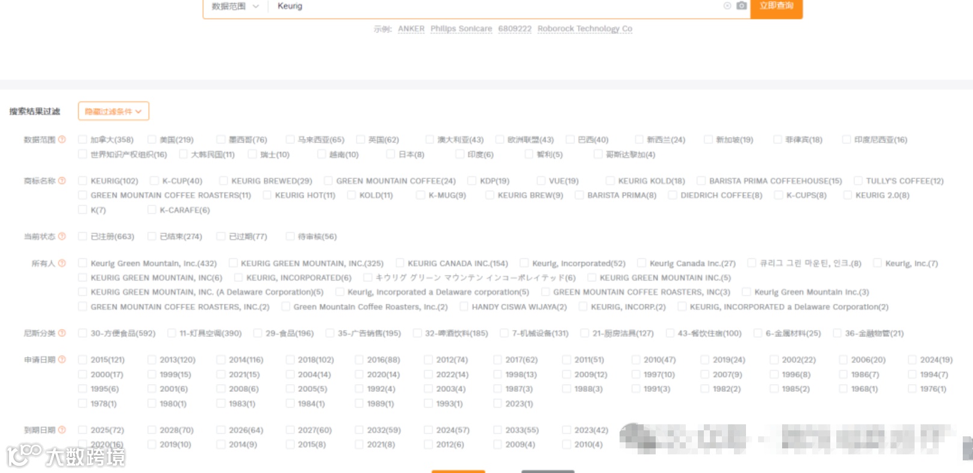Select GREEN MOUNTAIN COFFEE(24) checkbox

pos(328,181)
